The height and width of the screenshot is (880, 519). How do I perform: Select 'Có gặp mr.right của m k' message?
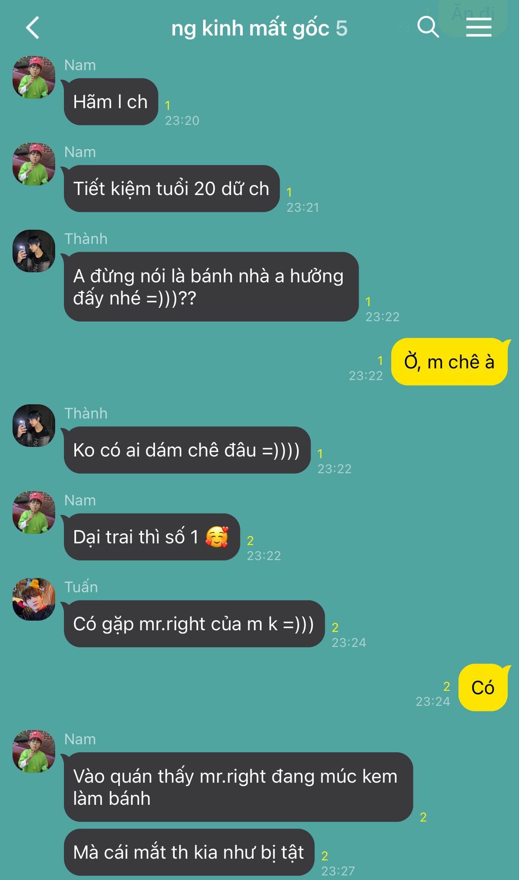pyautogui.click(x=194, y=624)
